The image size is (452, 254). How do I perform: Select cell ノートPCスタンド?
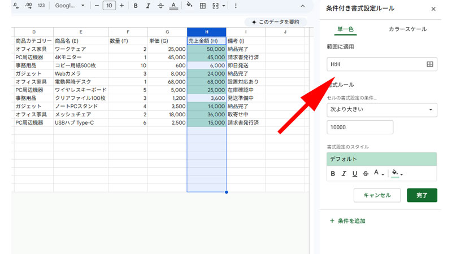[81, 106]
